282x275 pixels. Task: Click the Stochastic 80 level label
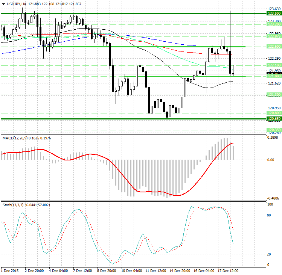(x=269, y=215)
